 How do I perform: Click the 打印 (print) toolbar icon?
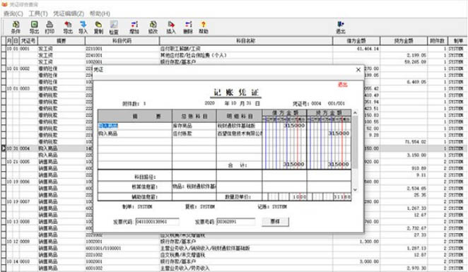click(x=49, y=27)
